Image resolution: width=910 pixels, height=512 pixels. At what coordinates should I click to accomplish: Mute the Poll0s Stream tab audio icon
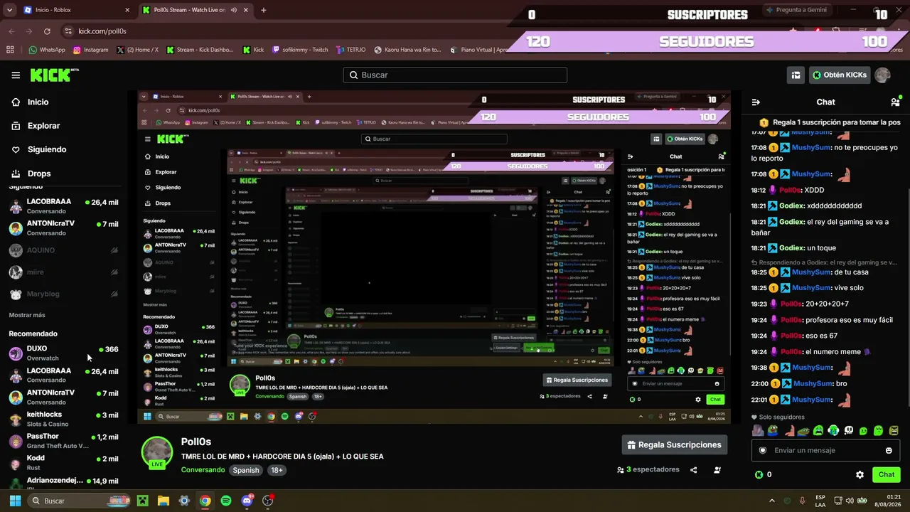click(x=233, y=10)
